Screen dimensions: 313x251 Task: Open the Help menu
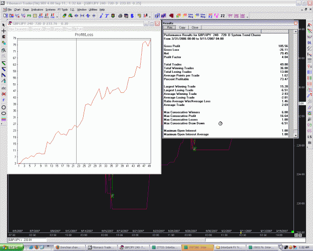(x=102, y=10)
